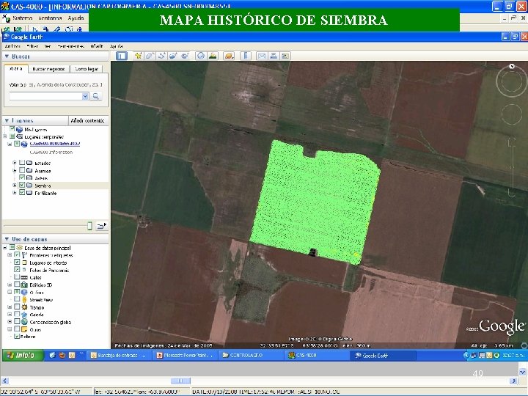Click the tour play button below Places
Image resolution: width=528 pixels, height=396 pixels.
click(x=101, y=226)
